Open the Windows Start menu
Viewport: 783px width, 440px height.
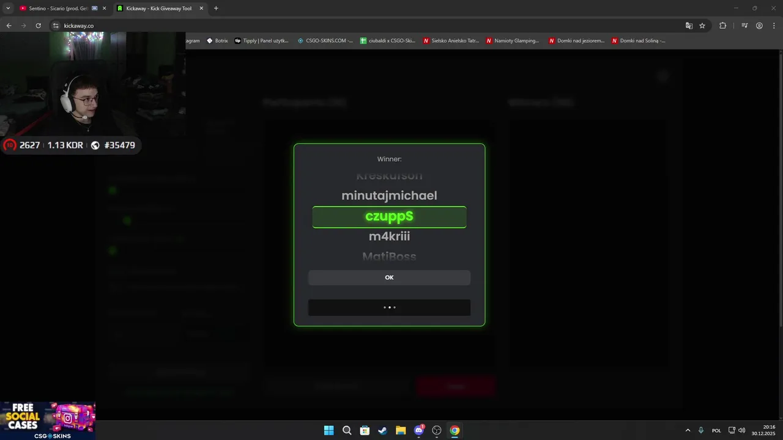tap(328, 430)
